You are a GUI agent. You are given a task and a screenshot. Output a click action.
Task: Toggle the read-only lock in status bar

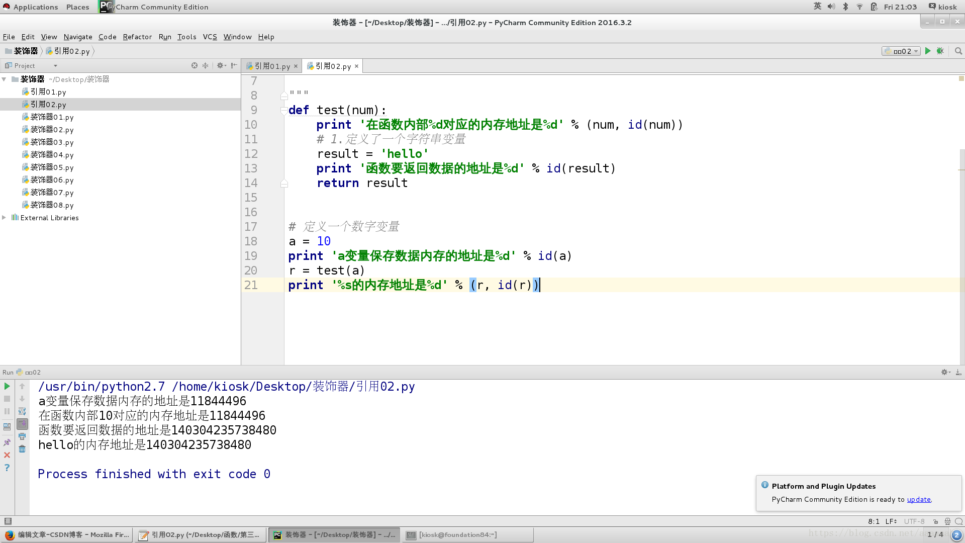click(x=935, y=521)
